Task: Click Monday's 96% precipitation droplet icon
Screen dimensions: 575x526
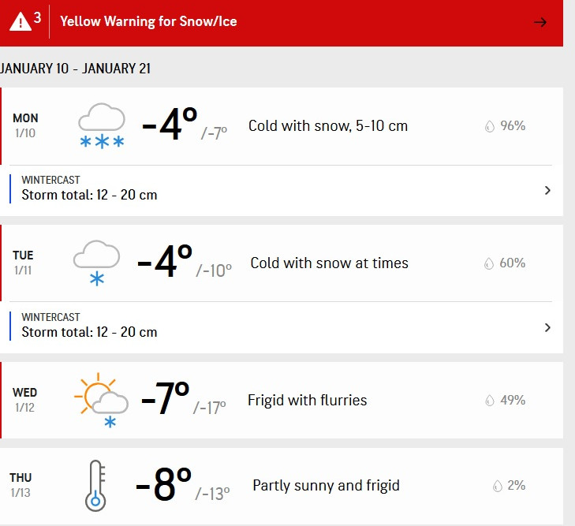Action: pos(490,126)
